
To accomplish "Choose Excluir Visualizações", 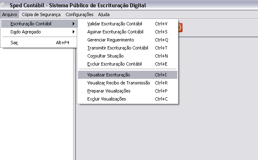I will coord(127,99).
